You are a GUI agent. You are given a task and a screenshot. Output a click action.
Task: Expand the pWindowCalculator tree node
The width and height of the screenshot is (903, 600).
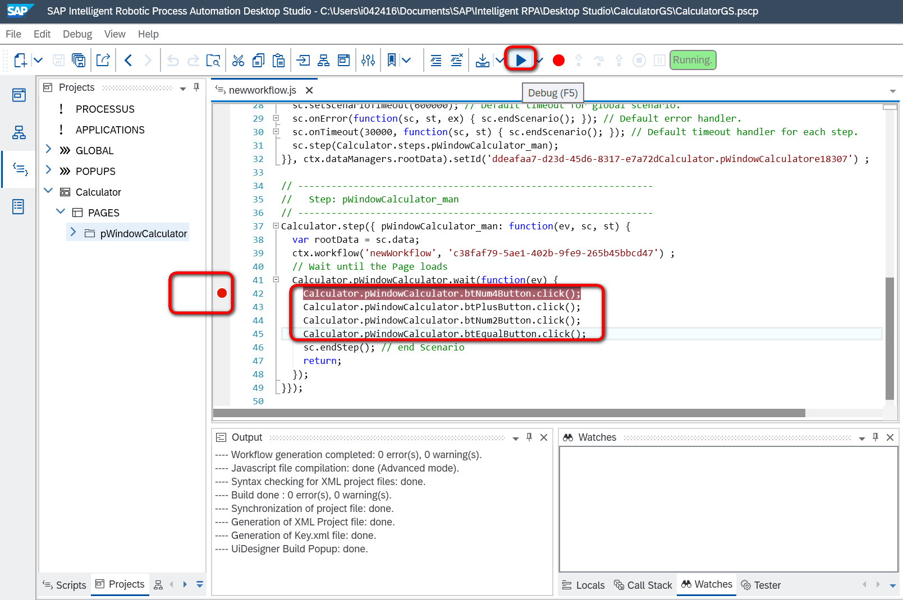pos(73,232)
